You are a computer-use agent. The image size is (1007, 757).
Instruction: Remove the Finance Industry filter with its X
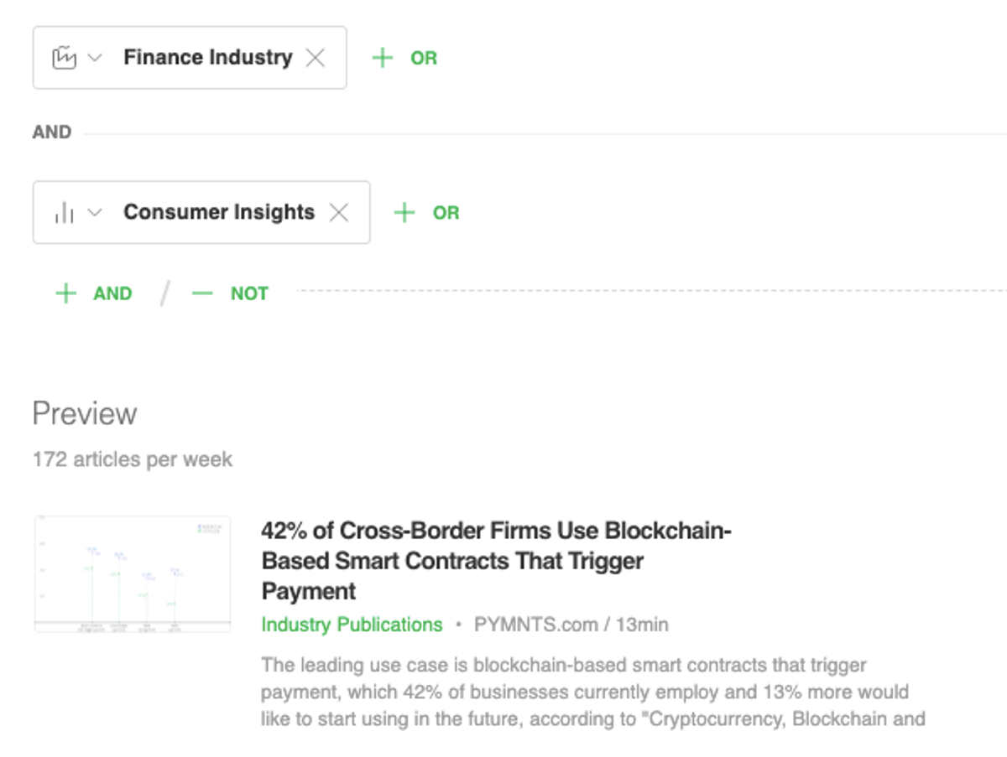(x=317, y=57)
